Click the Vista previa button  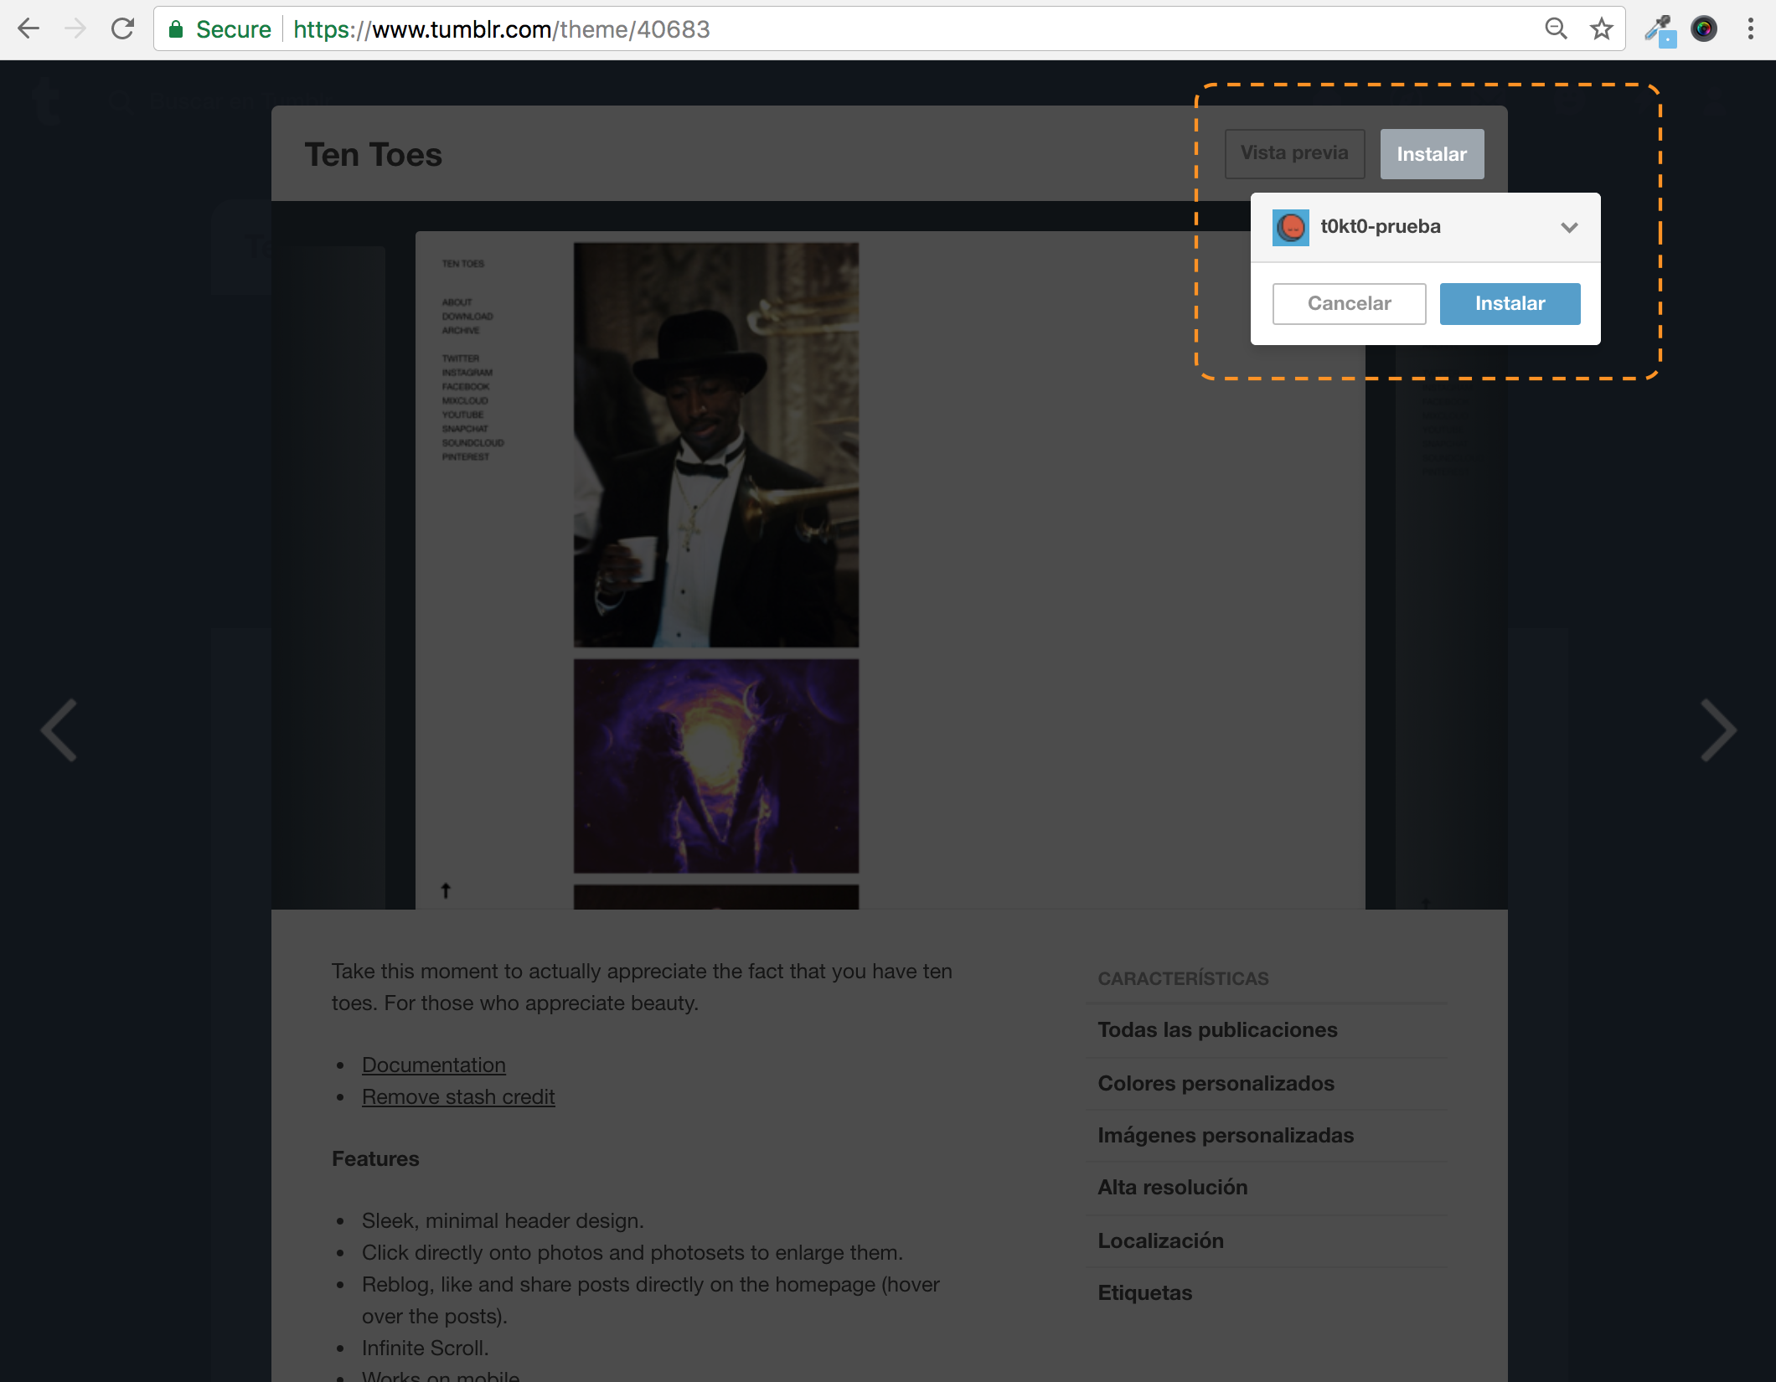1294,153
